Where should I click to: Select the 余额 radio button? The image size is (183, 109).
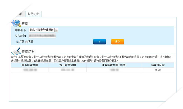click(x=17, y=42)
